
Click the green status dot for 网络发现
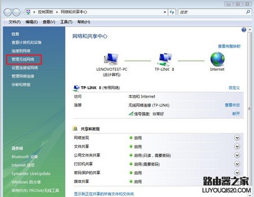click(x=131, y=137)
